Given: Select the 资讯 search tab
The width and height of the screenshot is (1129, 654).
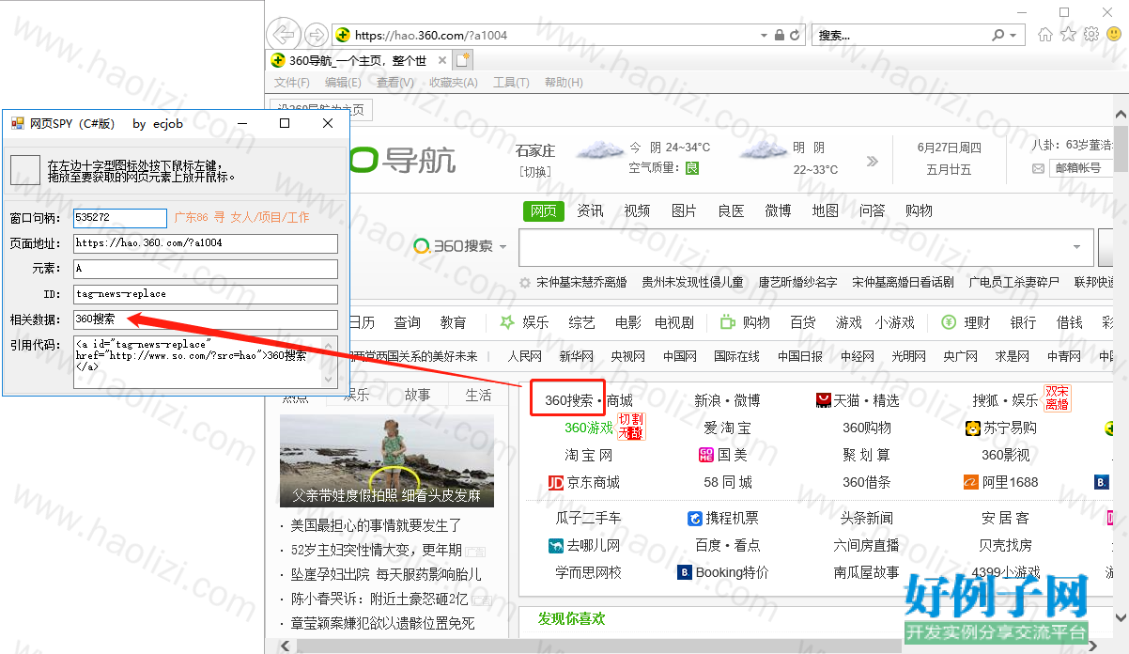Looking at the screenshot, I should point(590,210).
